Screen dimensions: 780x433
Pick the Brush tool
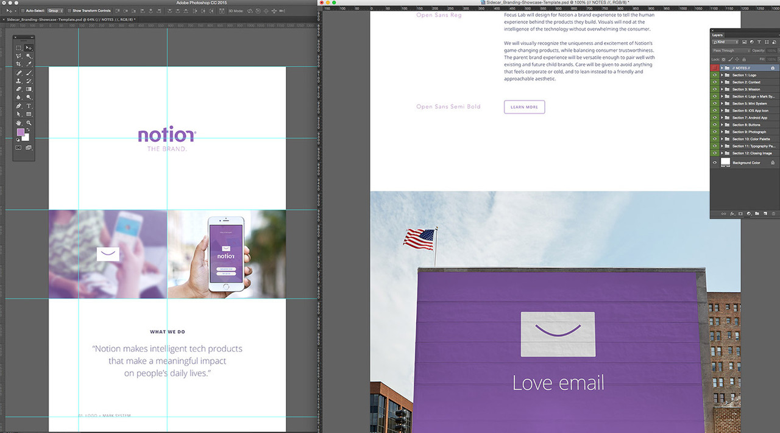(x=29, y=72)
